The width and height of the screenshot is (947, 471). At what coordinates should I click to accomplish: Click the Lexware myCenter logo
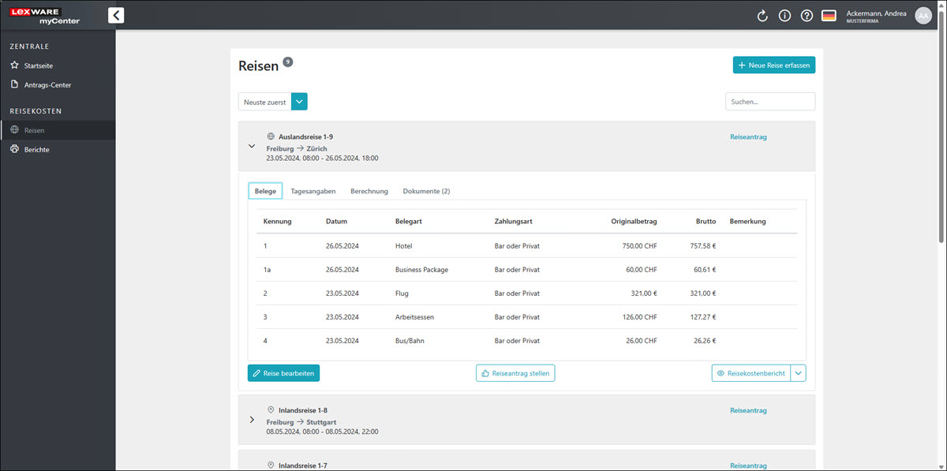pos(45,15)
